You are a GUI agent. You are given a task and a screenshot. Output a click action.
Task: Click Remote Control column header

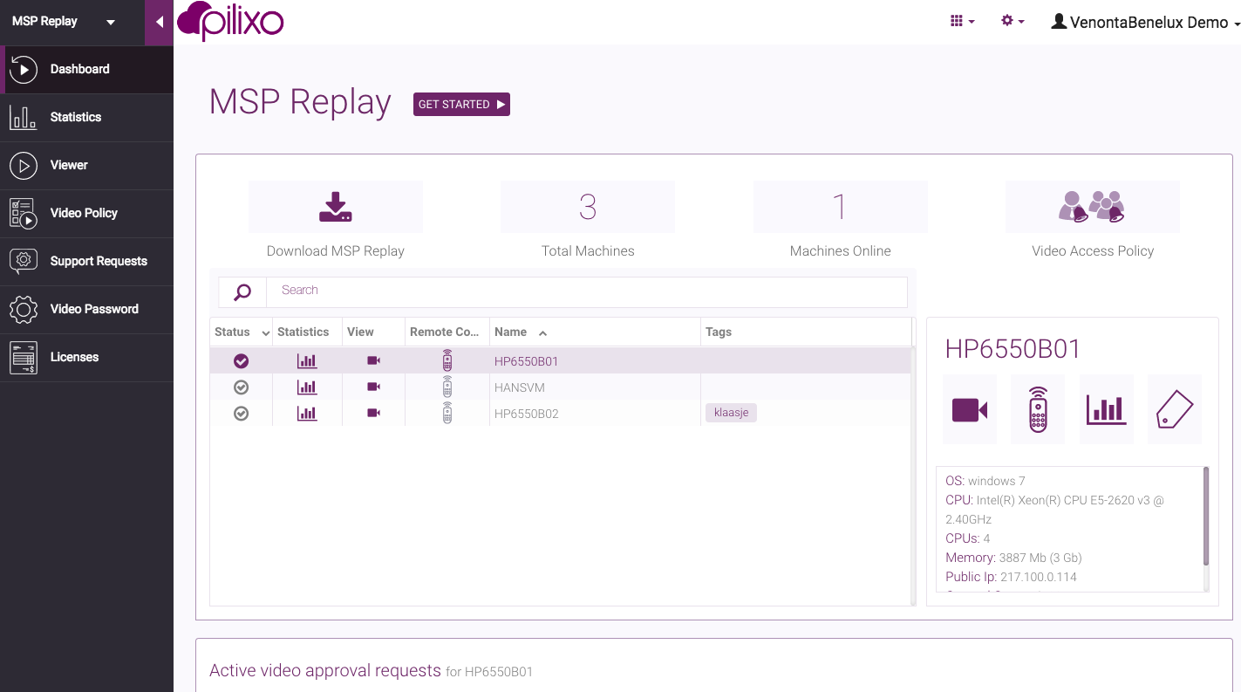coord(445,332)
